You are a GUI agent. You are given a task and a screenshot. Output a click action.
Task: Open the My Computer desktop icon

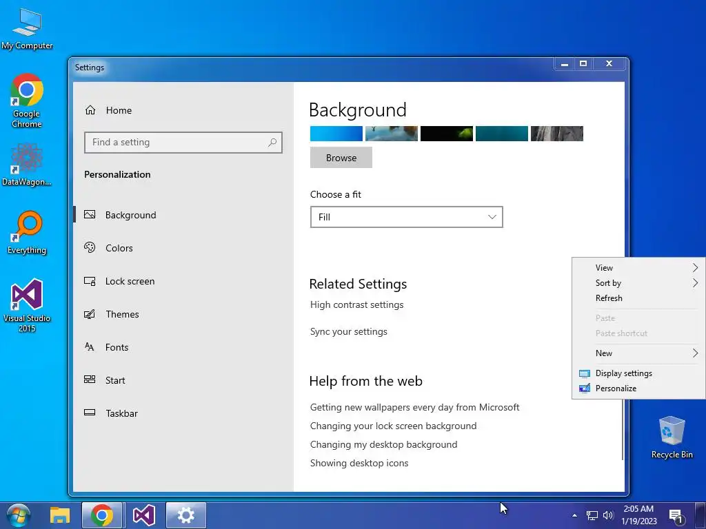point(27,29)
